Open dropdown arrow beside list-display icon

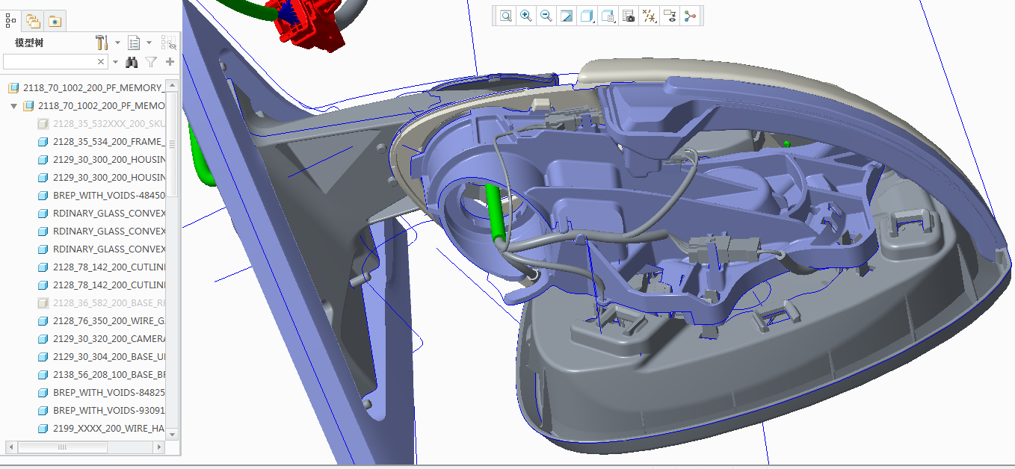coord(149,43)
